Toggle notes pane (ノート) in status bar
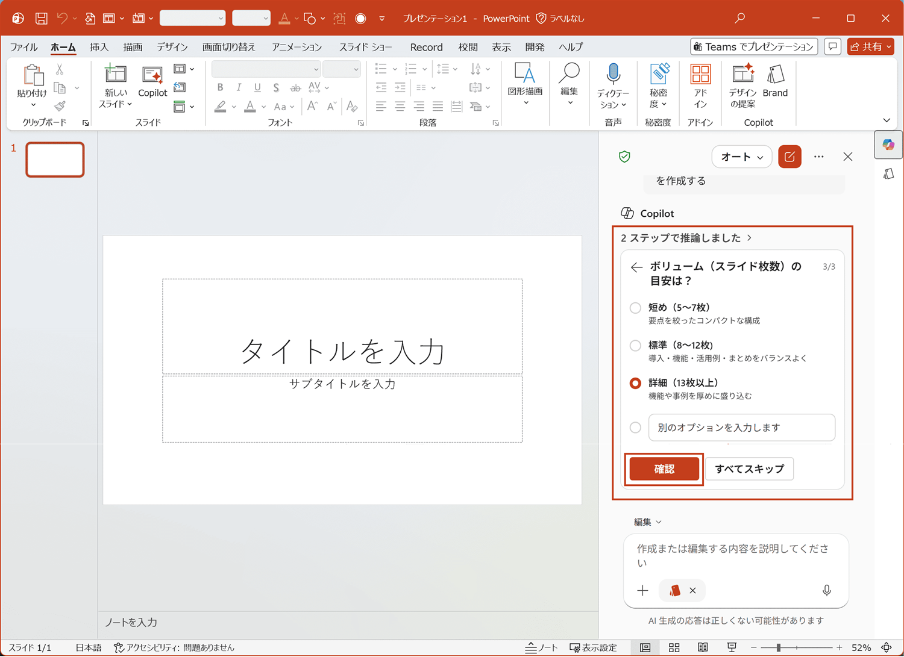 click(541, 648)
